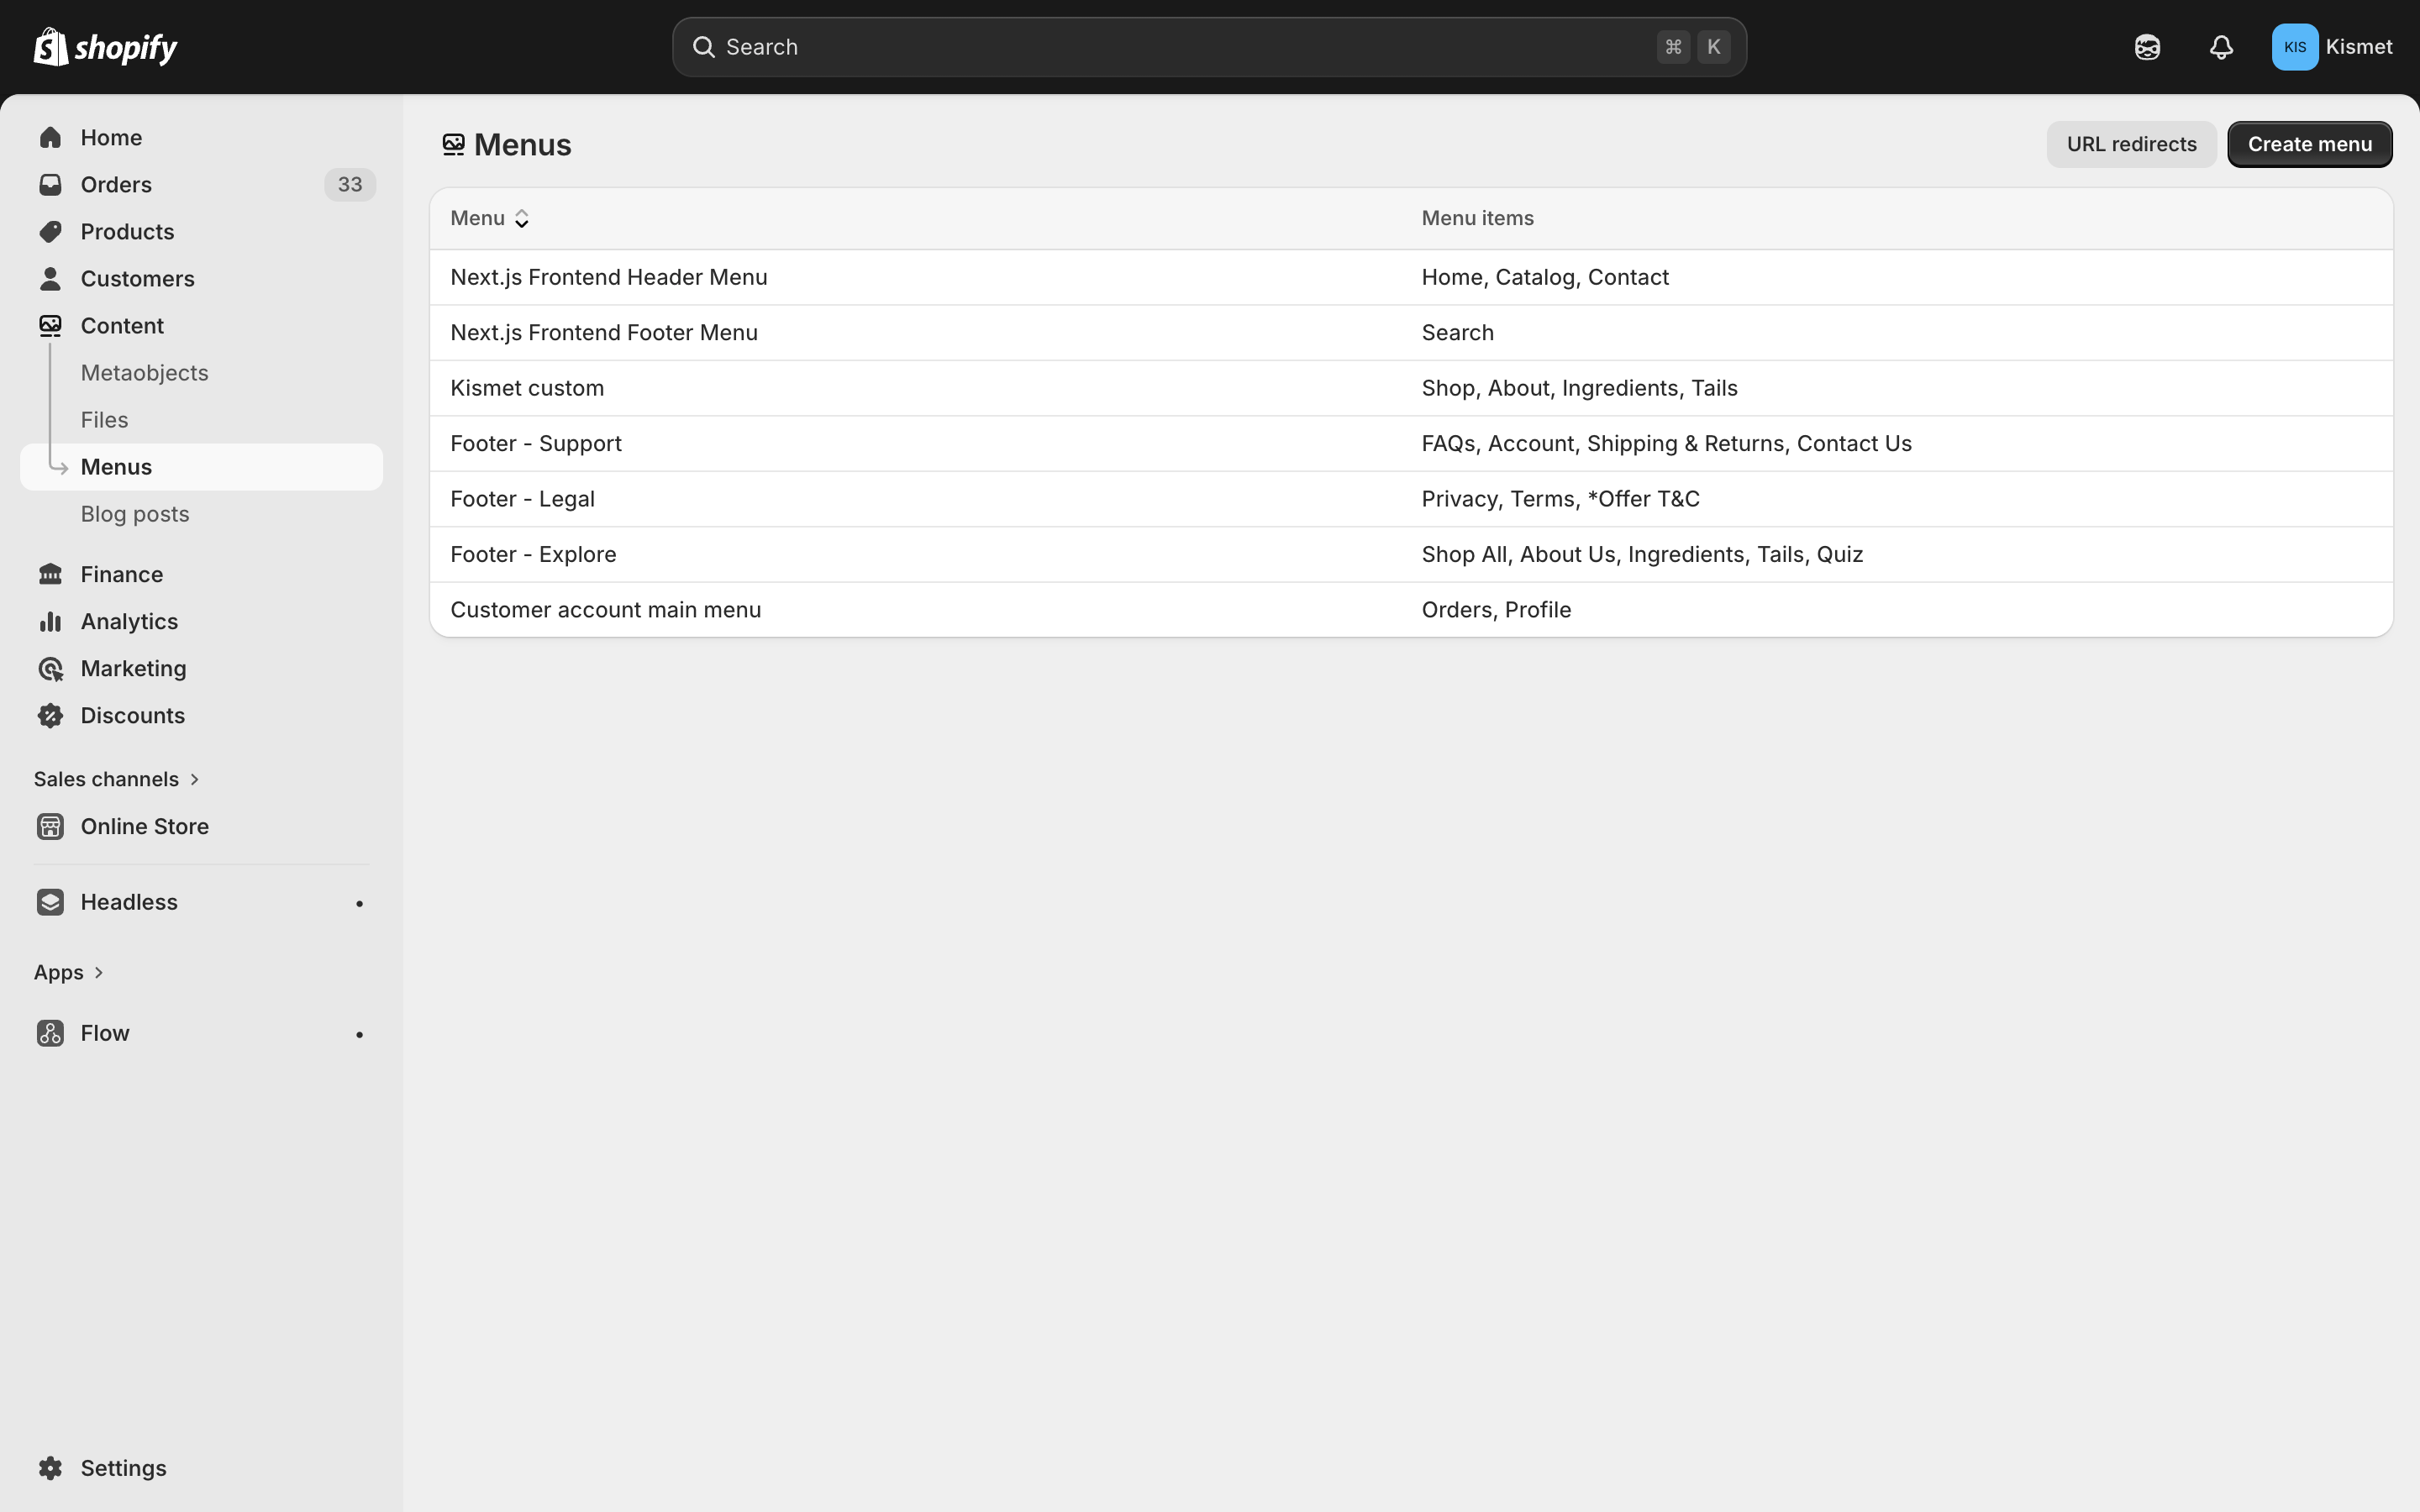The image size is (2420, 1512).
Task: Open the Home icon in sidebar
Action: point(51,137)
